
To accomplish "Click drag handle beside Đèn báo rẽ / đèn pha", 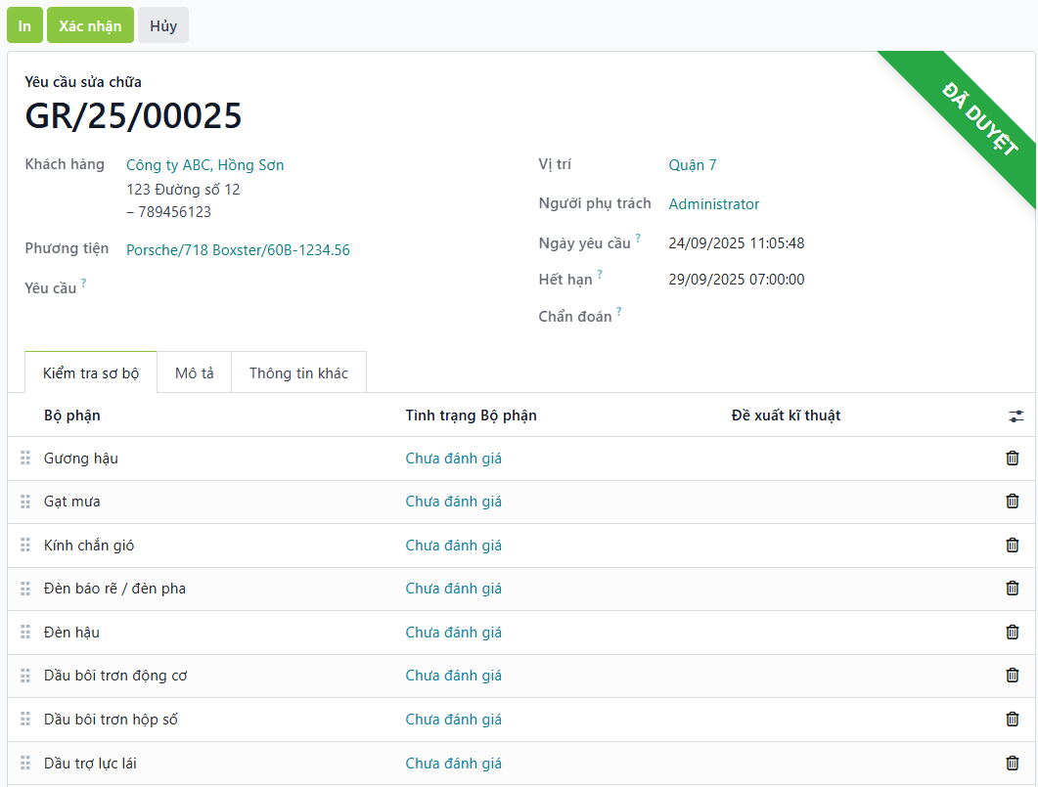I will pos(25,589).
